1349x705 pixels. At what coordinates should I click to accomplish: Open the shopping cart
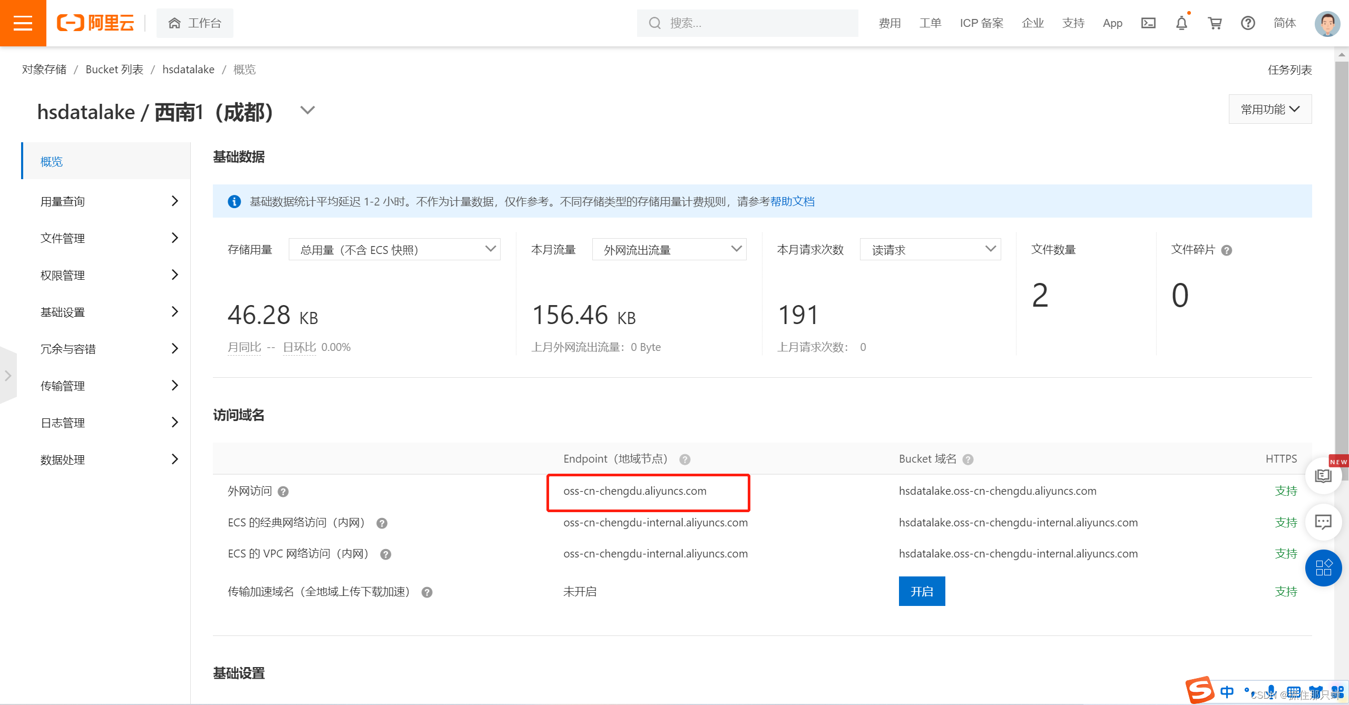(1215, 23)
